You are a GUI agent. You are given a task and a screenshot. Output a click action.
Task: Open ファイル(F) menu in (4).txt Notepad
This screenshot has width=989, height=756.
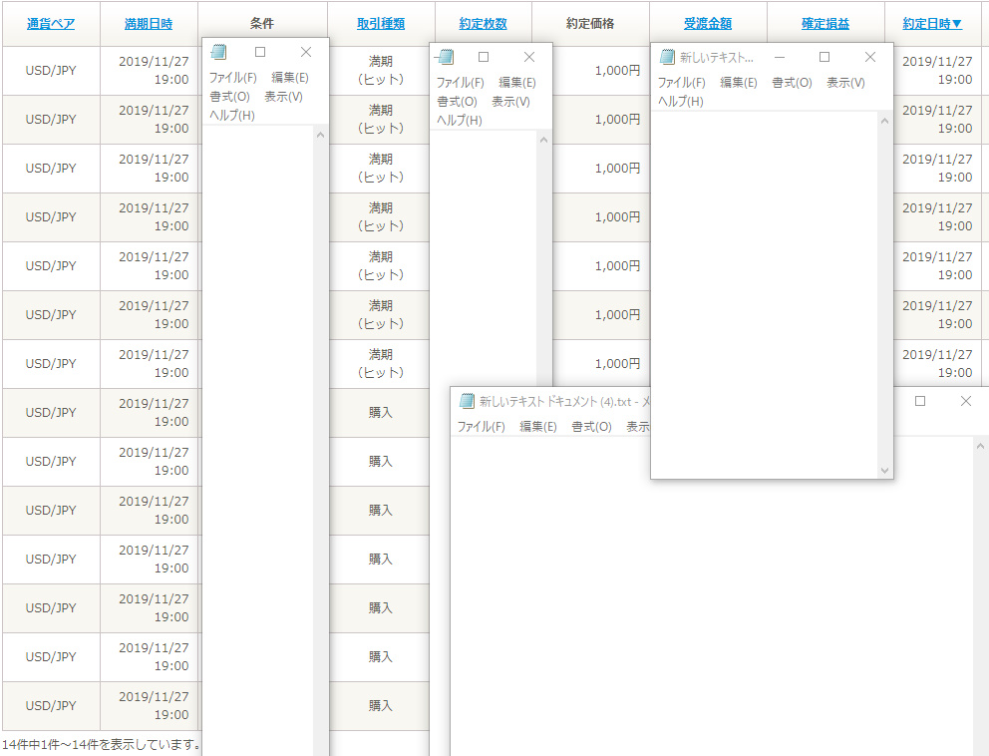tap(482, 427)
